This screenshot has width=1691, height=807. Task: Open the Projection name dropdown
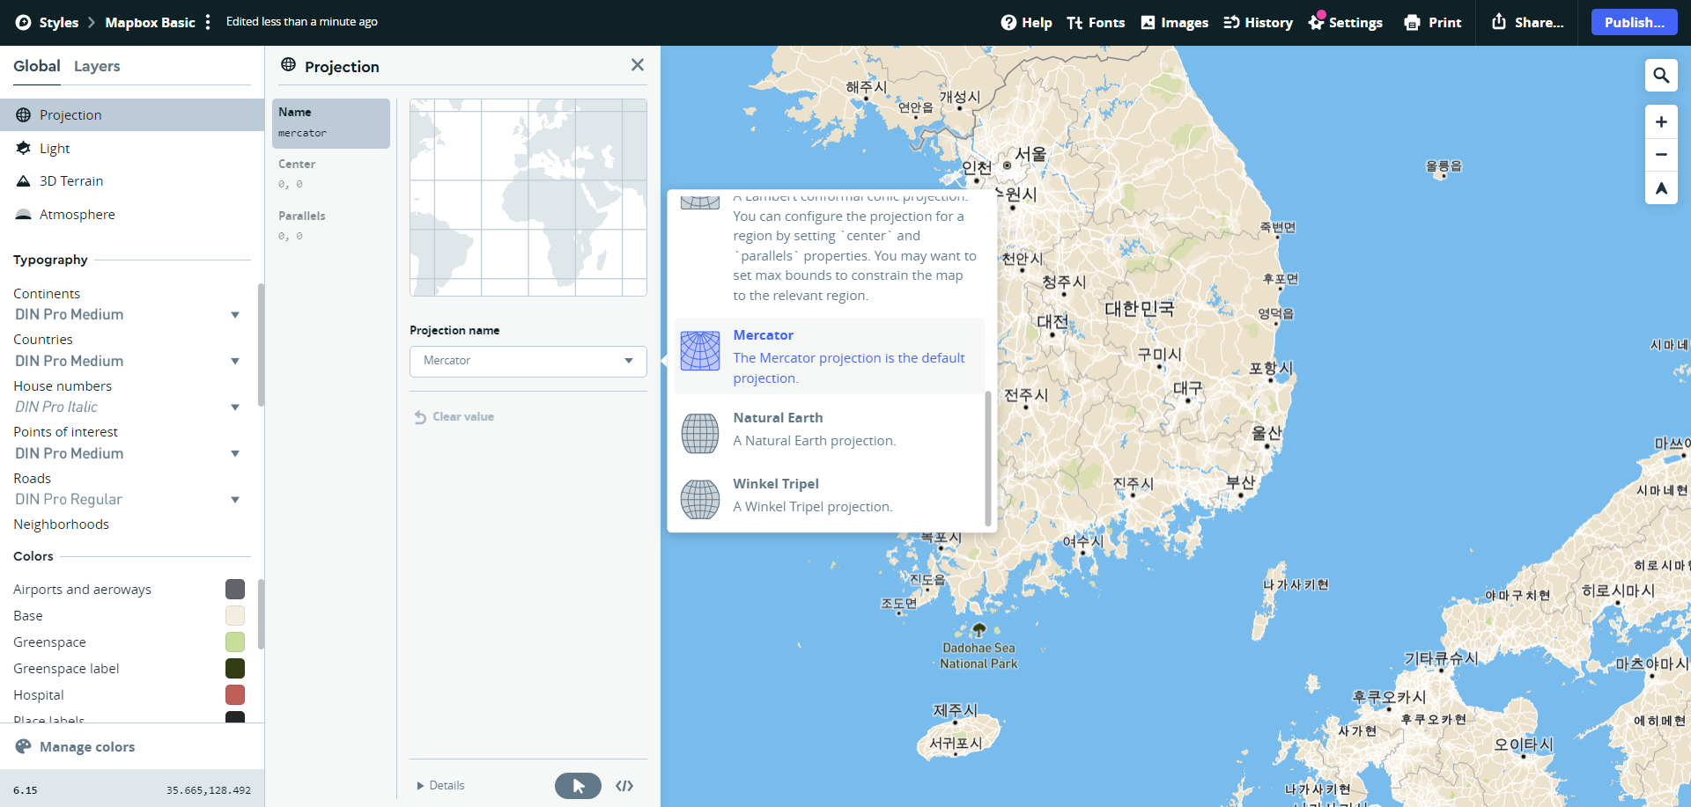pyautogui.click(x=528, y=362)
